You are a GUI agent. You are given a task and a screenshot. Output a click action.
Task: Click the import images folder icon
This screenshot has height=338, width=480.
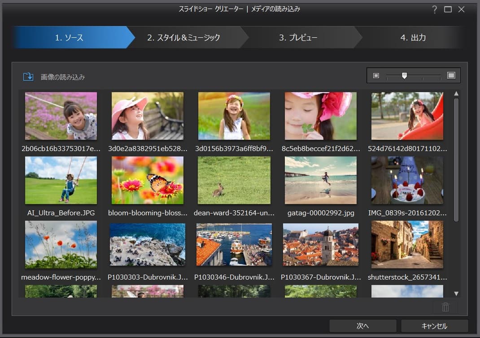click(28, 77)
